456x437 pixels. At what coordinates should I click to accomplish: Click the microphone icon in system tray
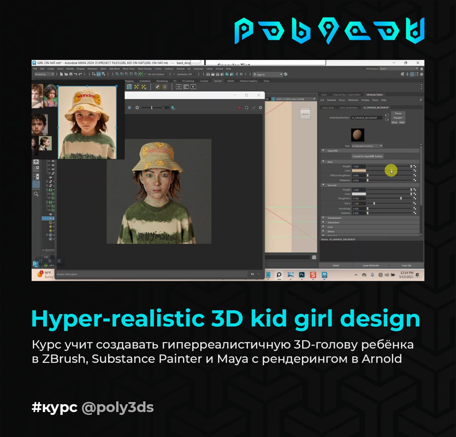coord(372,275)
